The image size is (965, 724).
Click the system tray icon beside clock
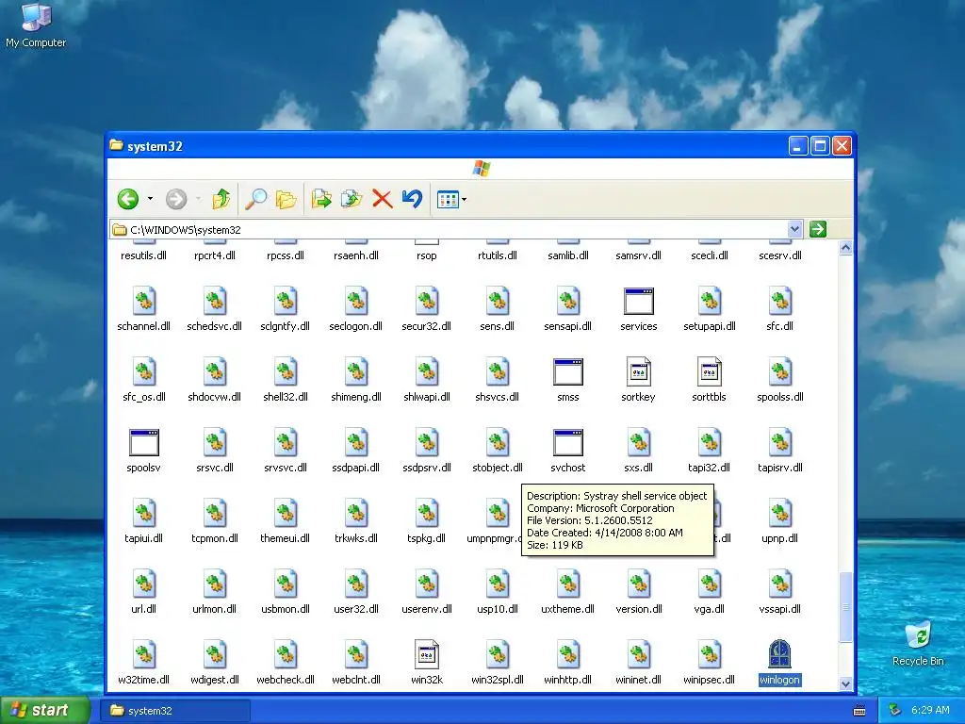pos(895,711)
